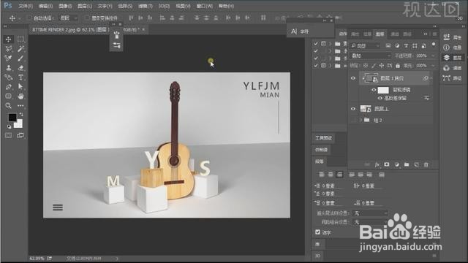Open the 窗口(W) menu
Image resolution: width=468 pixels, height=263 pixels.
[x=205, y=6]
